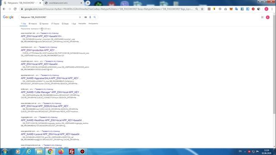Open the Windows Start menu
This screenshot has height=155, width=276.
(x=5, y=152)
